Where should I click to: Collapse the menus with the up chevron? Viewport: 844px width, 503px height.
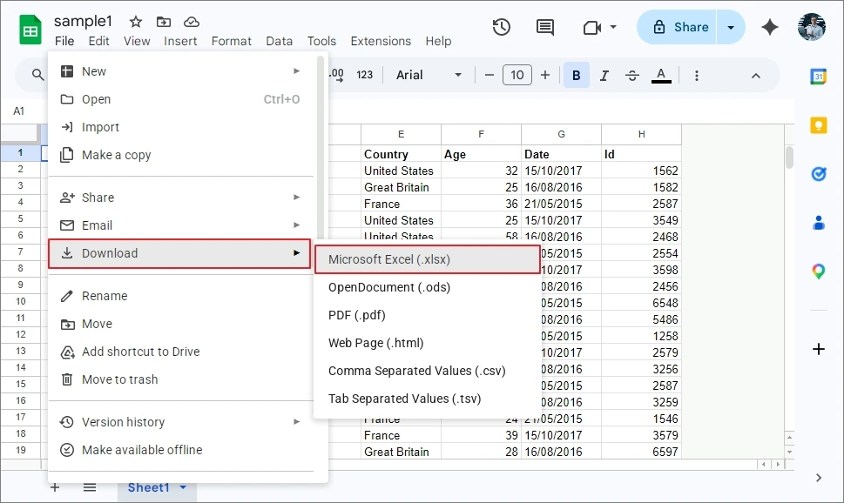[x=756, y=76]
